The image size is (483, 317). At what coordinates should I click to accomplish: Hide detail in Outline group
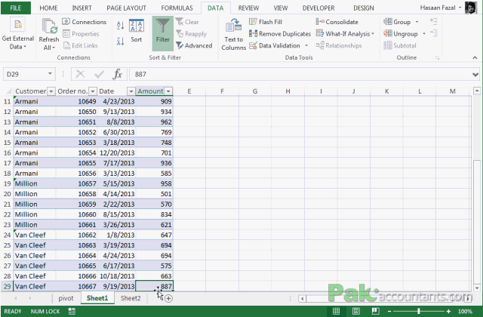433,33
